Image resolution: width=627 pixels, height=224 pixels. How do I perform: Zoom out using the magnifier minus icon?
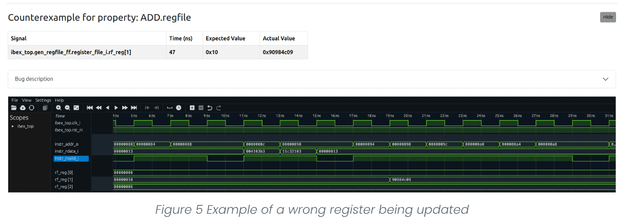coord(67,108)
